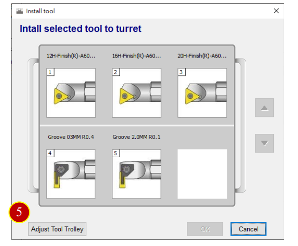Screen dimensions: 298x246
Task: Click the slot number 3 badge
Action: 181,72
